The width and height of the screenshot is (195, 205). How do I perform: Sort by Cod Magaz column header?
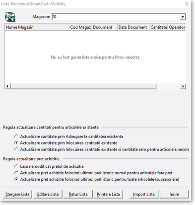click(x=80, y=27)
